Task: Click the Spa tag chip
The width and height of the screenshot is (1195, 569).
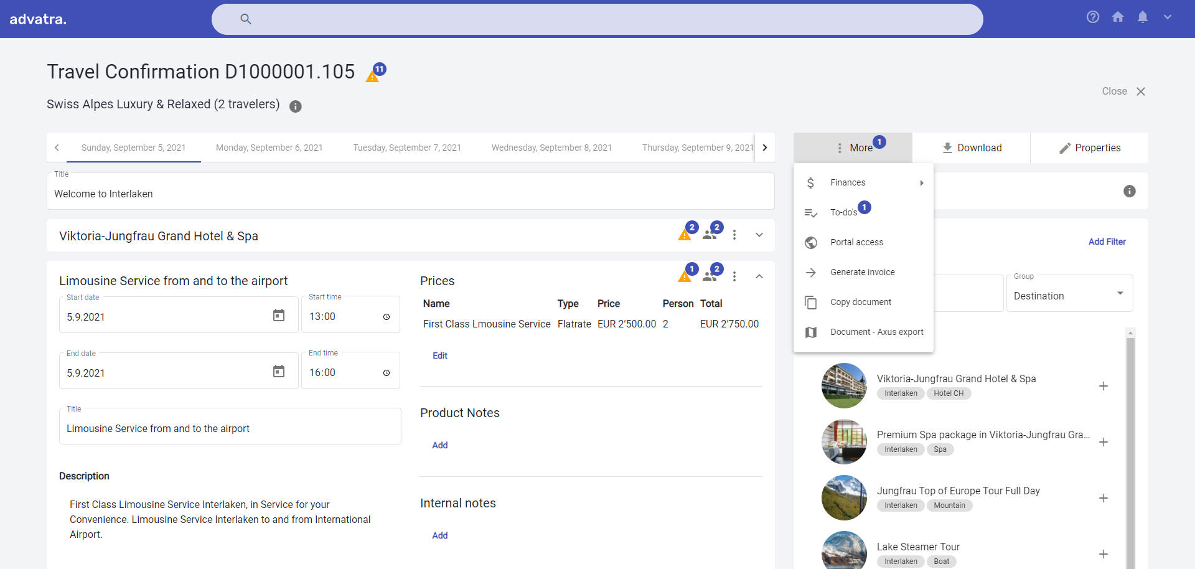Action: click(940, 449)
